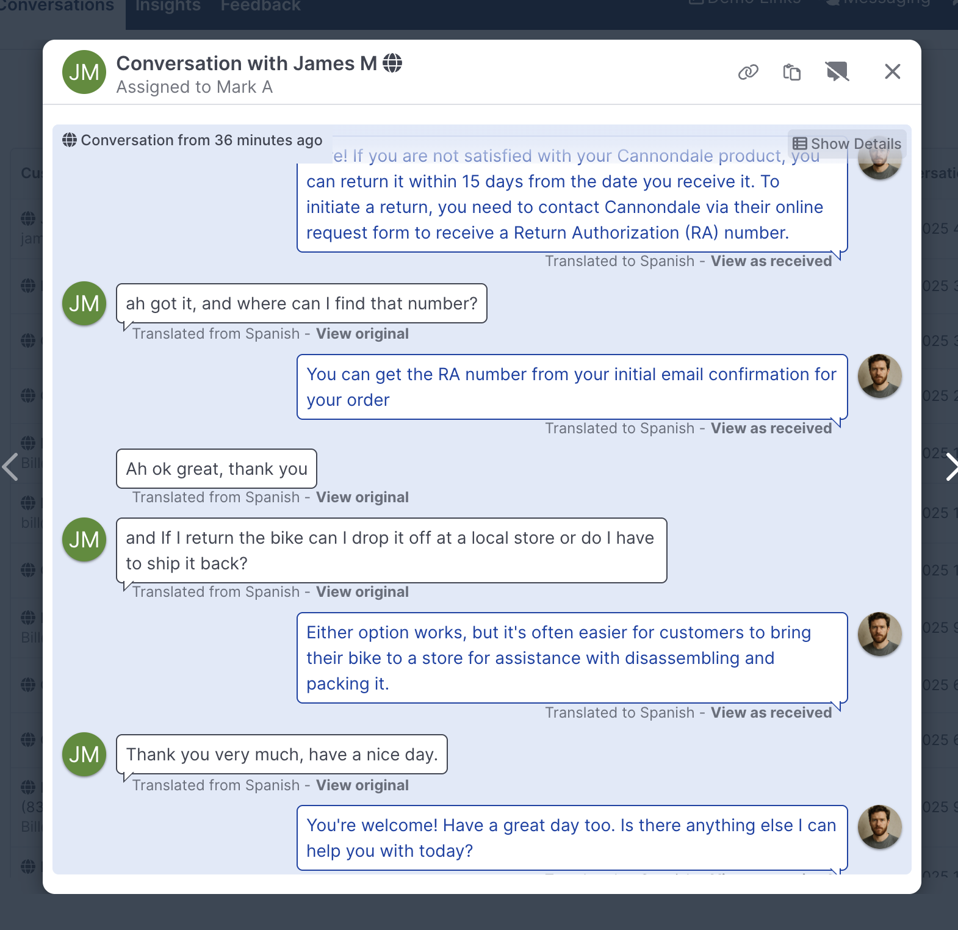Click the crossed-out chat bubble icon
This screenshot has width=958, height=930.
coord(837,72)
